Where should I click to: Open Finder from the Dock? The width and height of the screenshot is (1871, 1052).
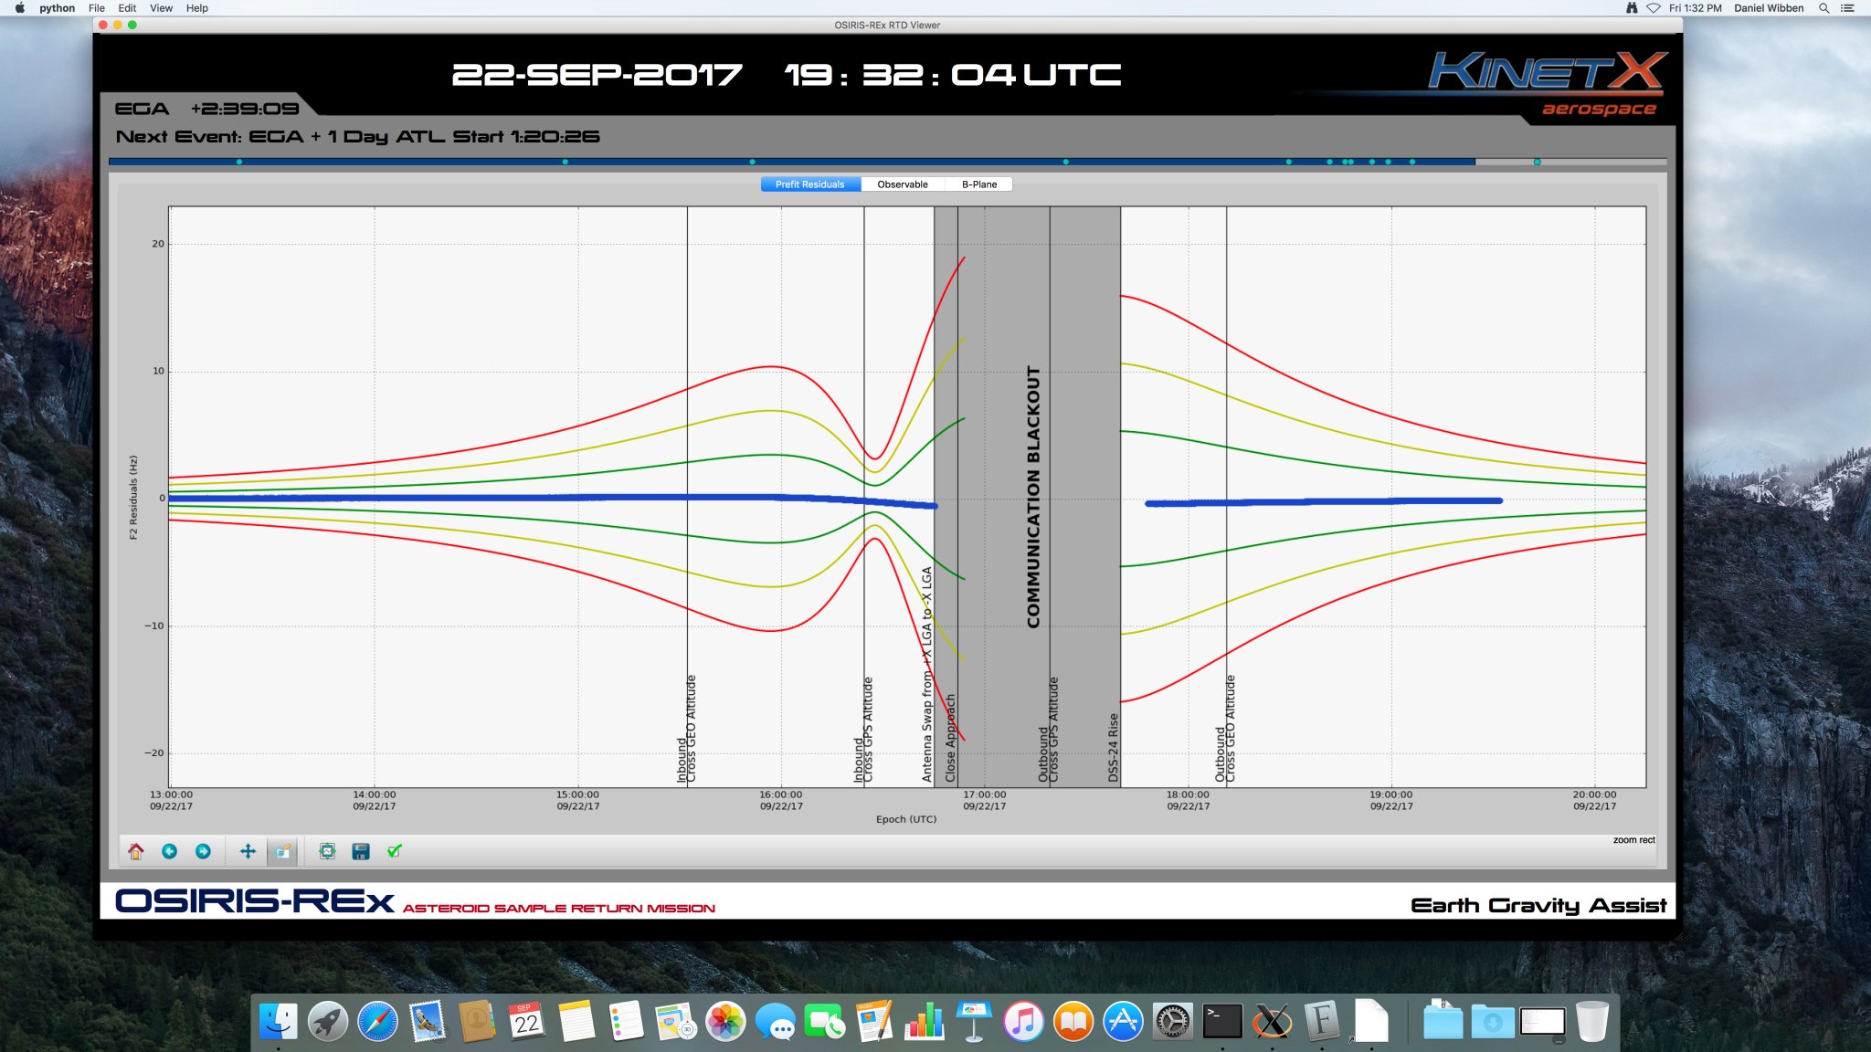pyautogui.click(x=278, y=1022)
